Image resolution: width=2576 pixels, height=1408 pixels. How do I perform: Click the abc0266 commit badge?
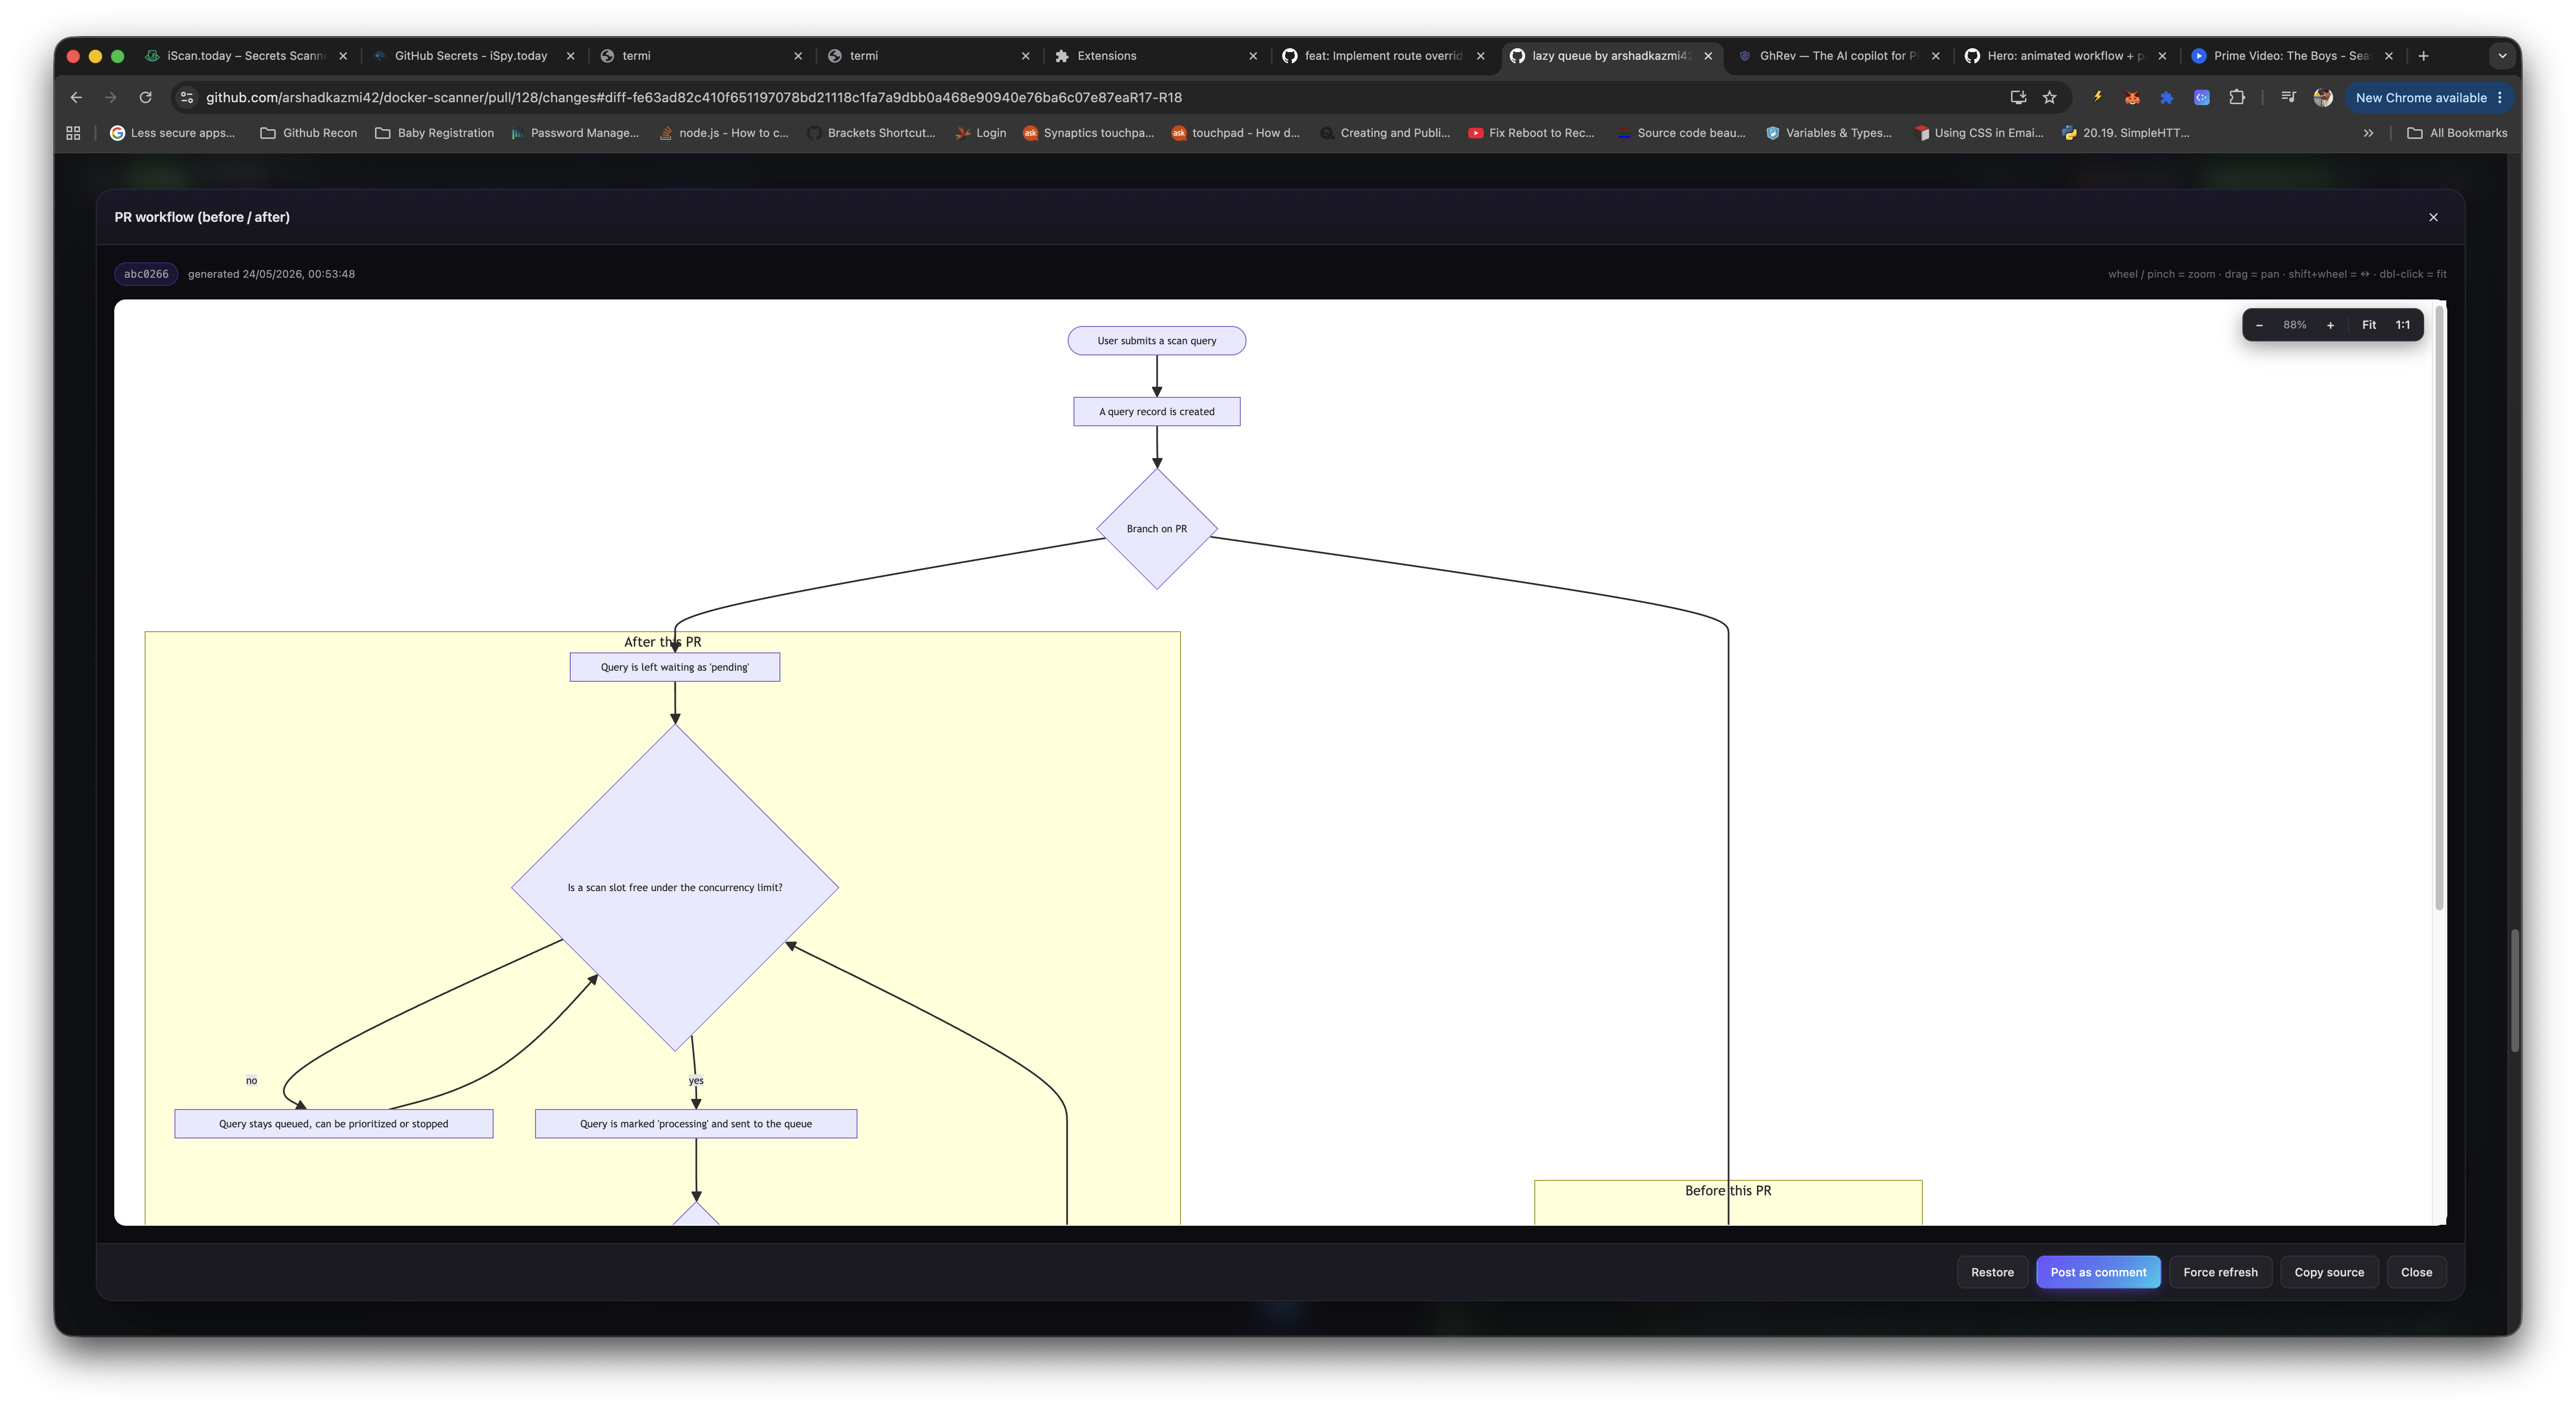(146, 274)
